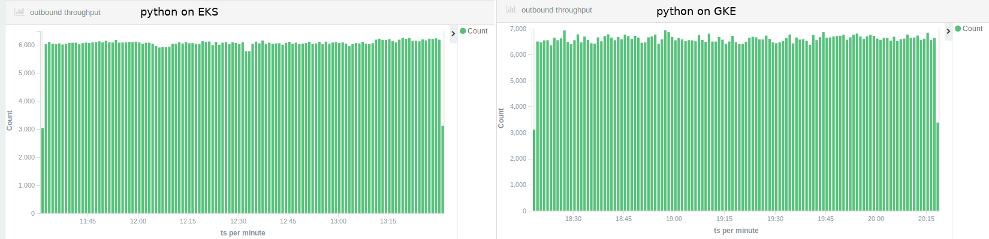
Task: Click the 12:45 tick label on EKS chart
Action: (x=288, y=221)
